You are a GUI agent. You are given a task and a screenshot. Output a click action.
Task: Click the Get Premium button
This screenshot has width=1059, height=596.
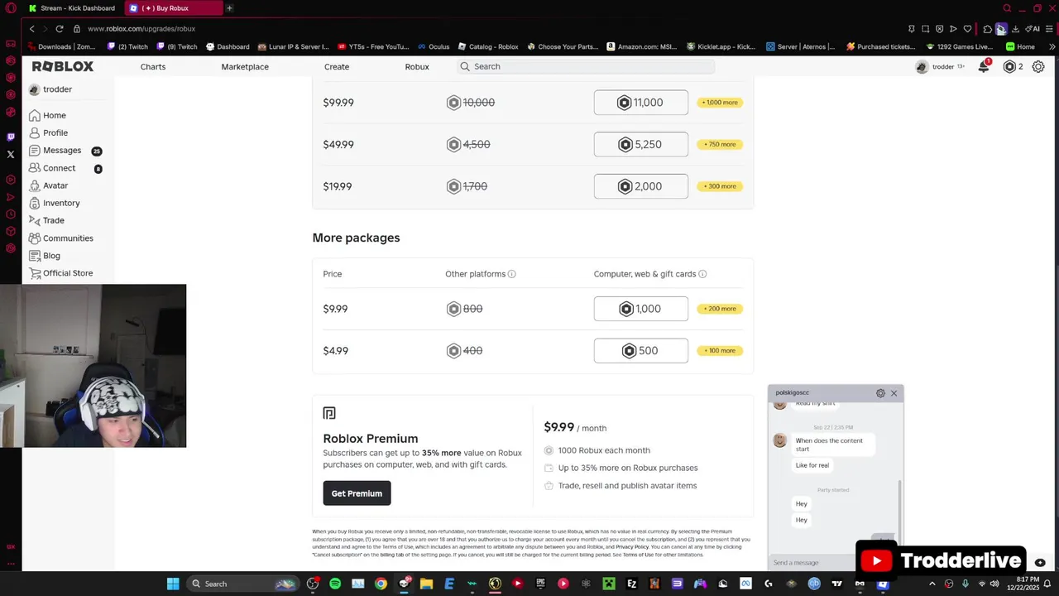[x=357, y=493]
